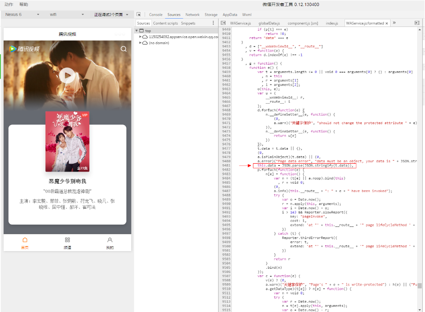Click line number 9468 in the gutter
425x312 pixels.
point(226,110)
